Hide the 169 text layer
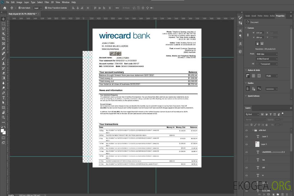Image resolution: width=294 pixels, height=196 pixels. 247,168
